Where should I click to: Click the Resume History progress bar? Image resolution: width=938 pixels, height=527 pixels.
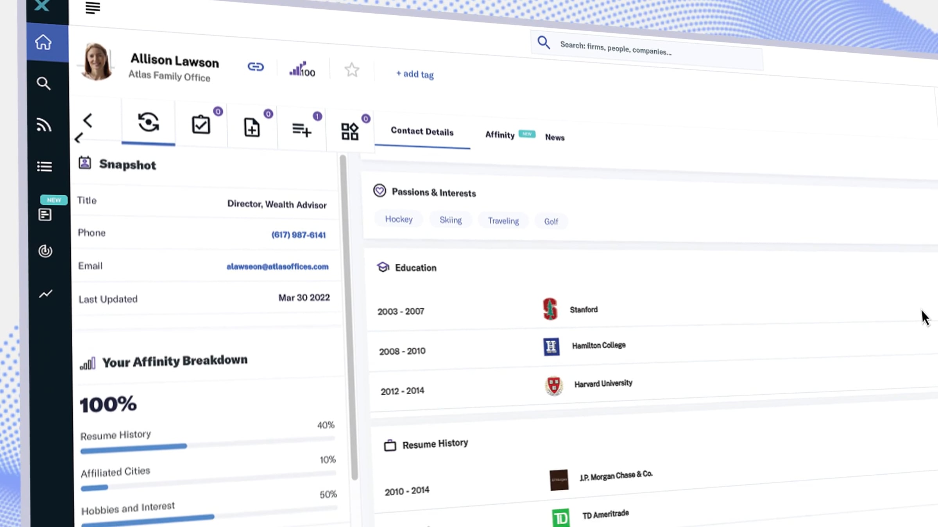point(208,446)
